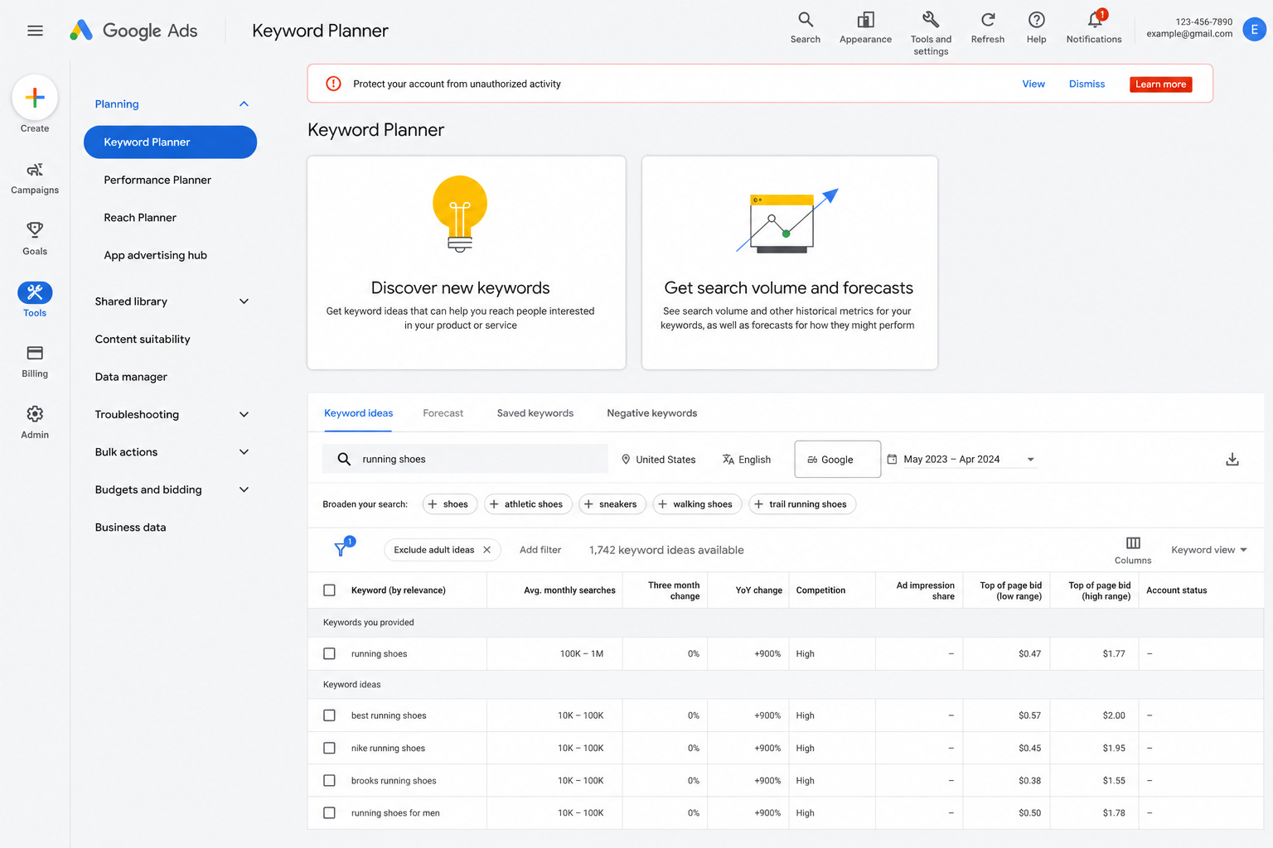Open Notifications bell icon
Image resolution: width=1273 pixels, height=848 pixels.
(1094, 27)
